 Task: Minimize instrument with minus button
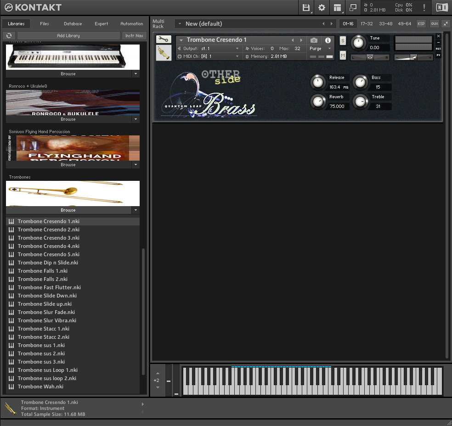click(439, 42)
